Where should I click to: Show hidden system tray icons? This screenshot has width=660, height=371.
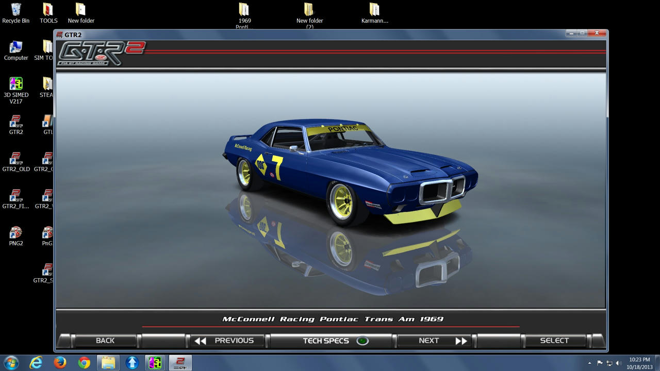coord(589,363)
